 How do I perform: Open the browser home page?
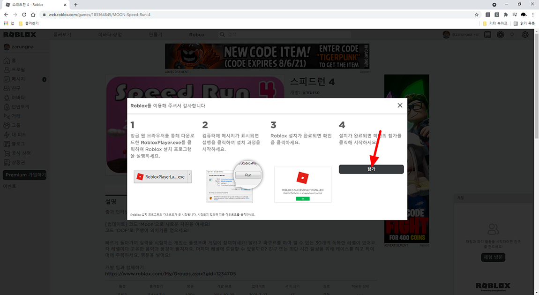point(33,15)
